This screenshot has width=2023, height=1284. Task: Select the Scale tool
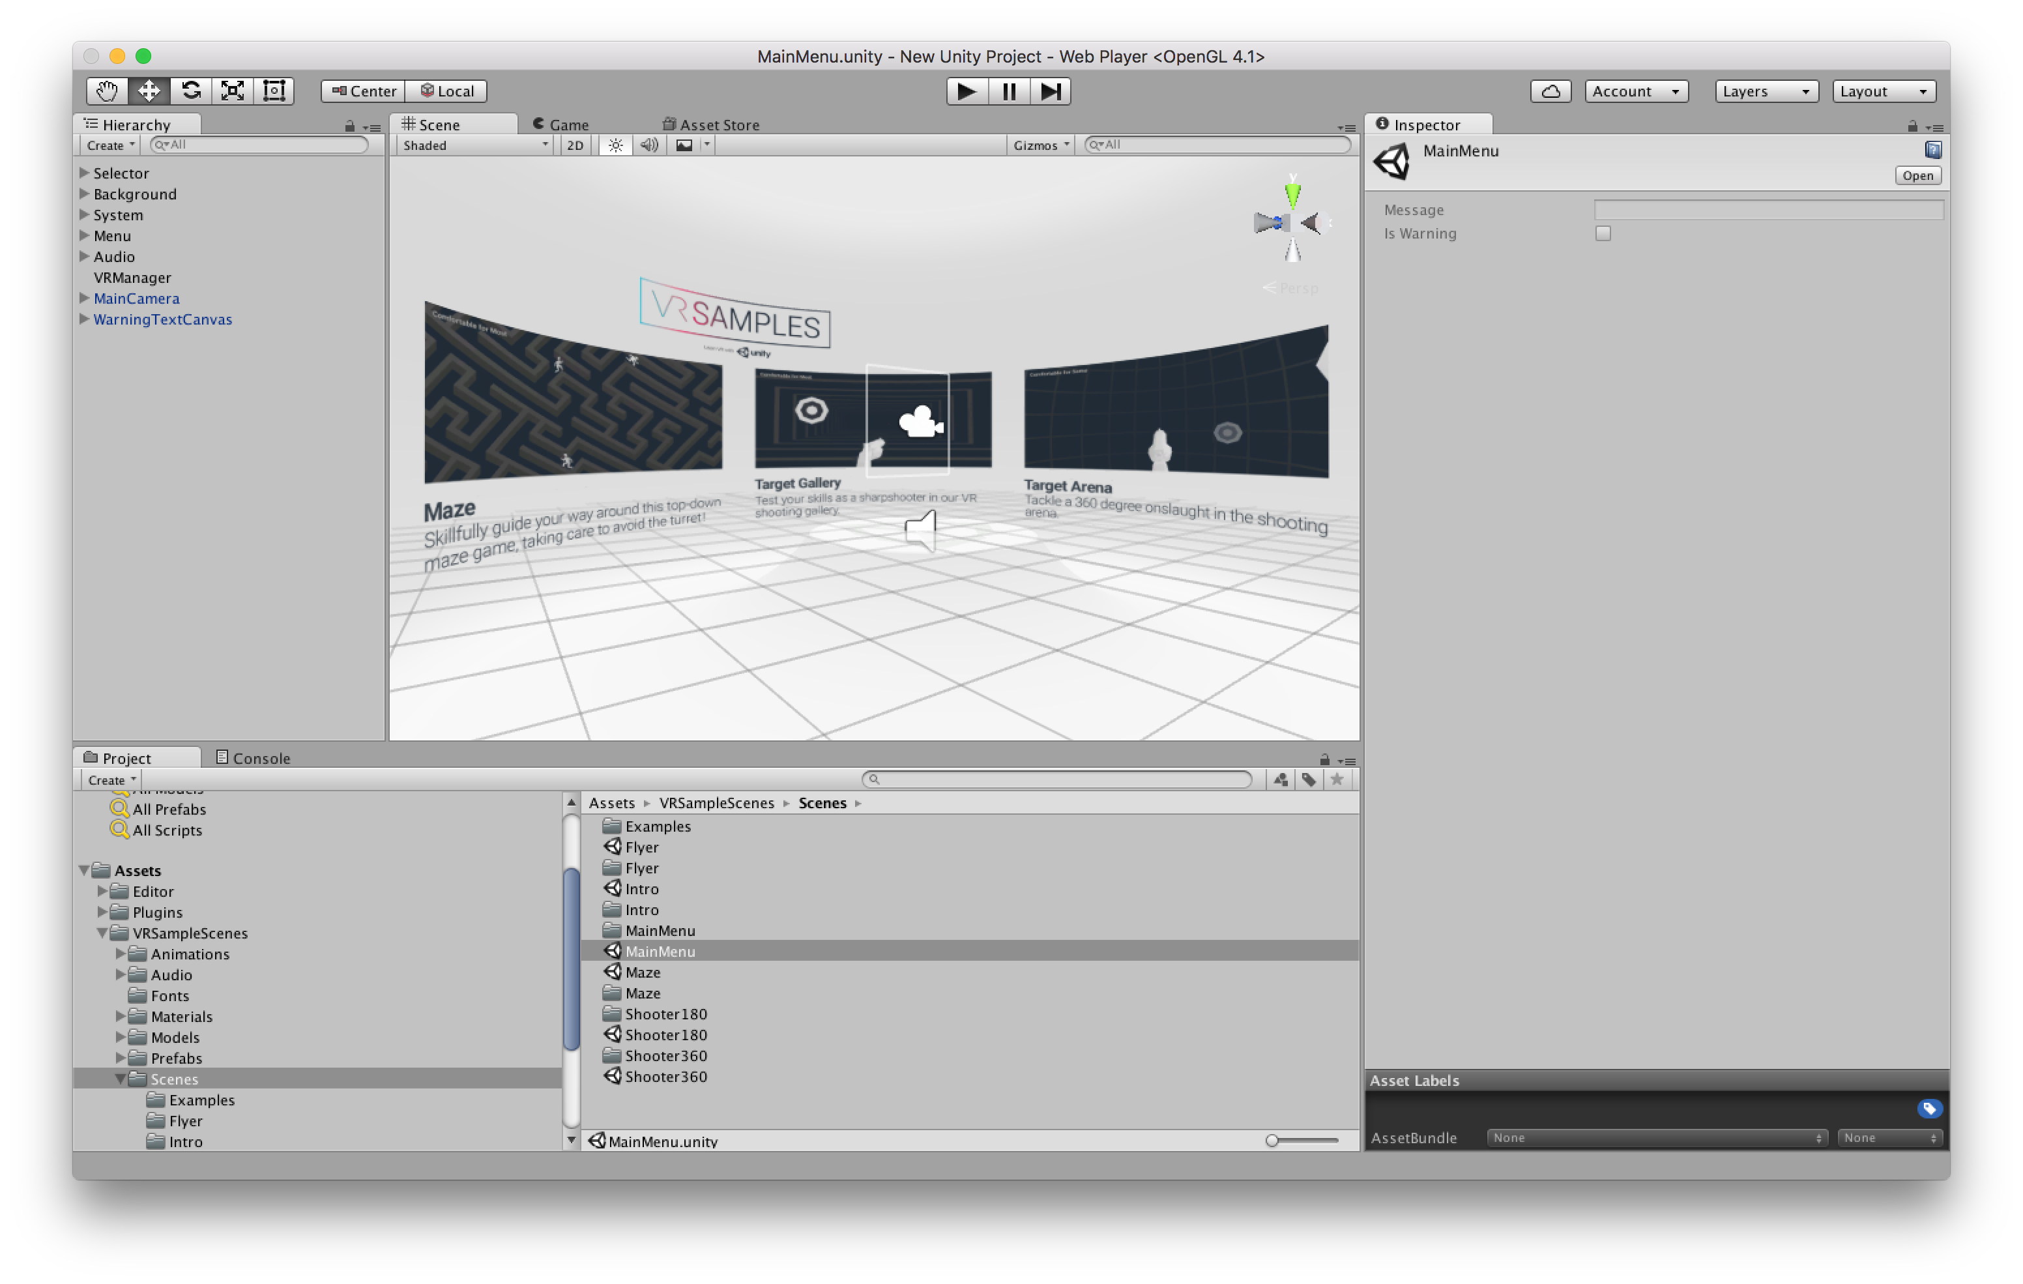(x=232, y=91)
